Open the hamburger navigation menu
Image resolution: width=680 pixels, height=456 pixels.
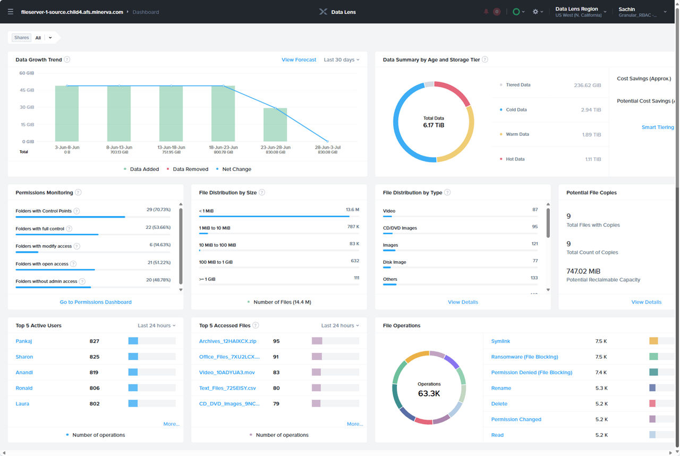click(10, 12)
